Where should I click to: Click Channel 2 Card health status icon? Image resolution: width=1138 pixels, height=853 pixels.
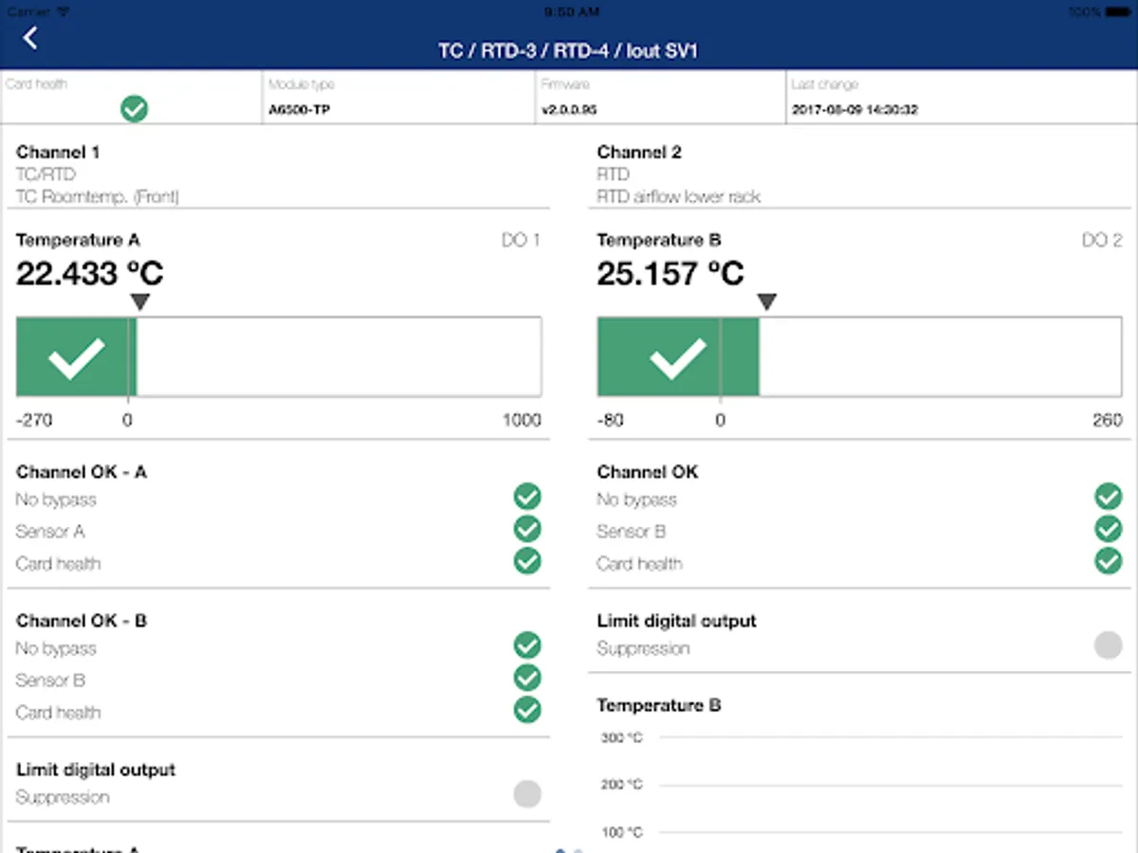1108,561
